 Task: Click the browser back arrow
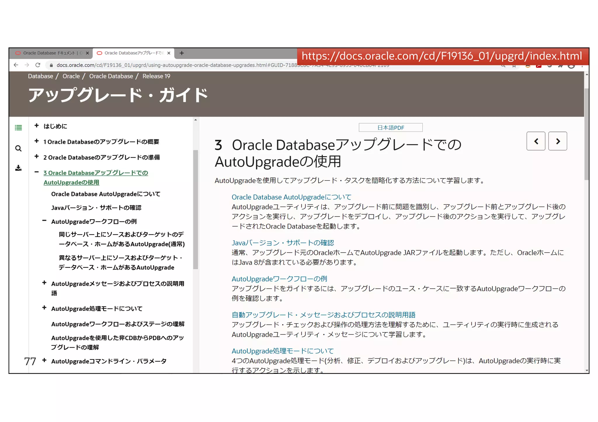[x=16, y=65]
